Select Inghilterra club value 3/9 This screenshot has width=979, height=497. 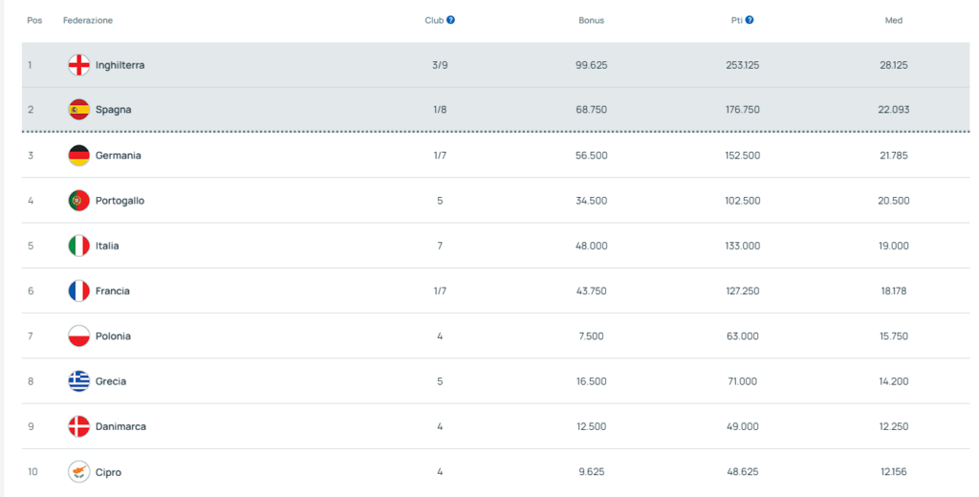coord(440,65)
